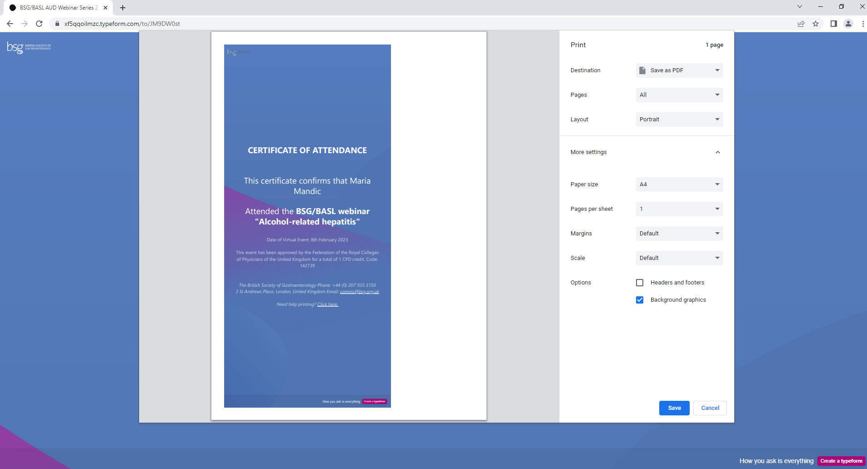Viewport: 867px width, 469px height.
Task: Close the BSG/BASL AUD Webinar tab
Action: click(x=105, y=8)
